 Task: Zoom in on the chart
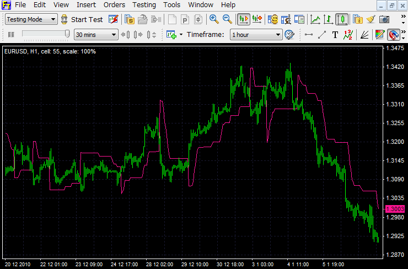214,19
